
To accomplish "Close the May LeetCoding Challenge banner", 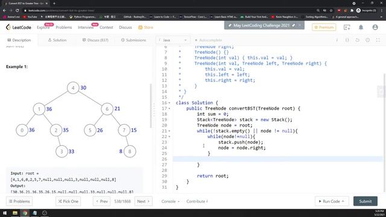I will pos(300,25).
